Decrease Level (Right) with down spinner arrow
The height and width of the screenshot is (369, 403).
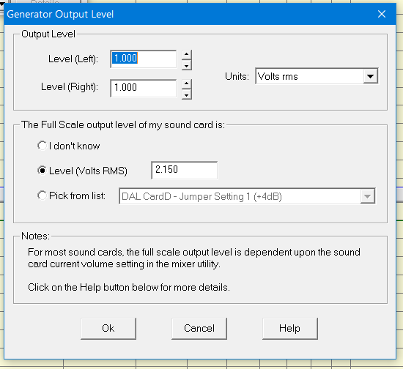187,94
